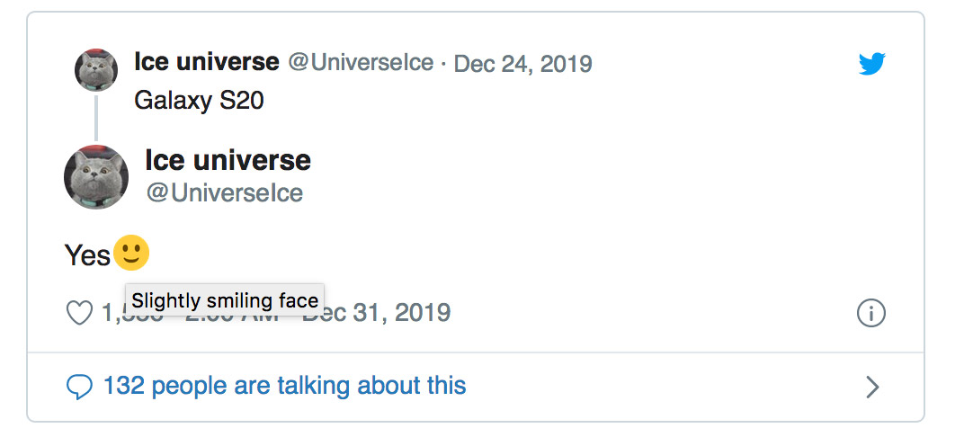Image resolution: width=973 pixels, height=437 pixels.
Task: Open "132 people are talking about this"
Action: (284, 387)
